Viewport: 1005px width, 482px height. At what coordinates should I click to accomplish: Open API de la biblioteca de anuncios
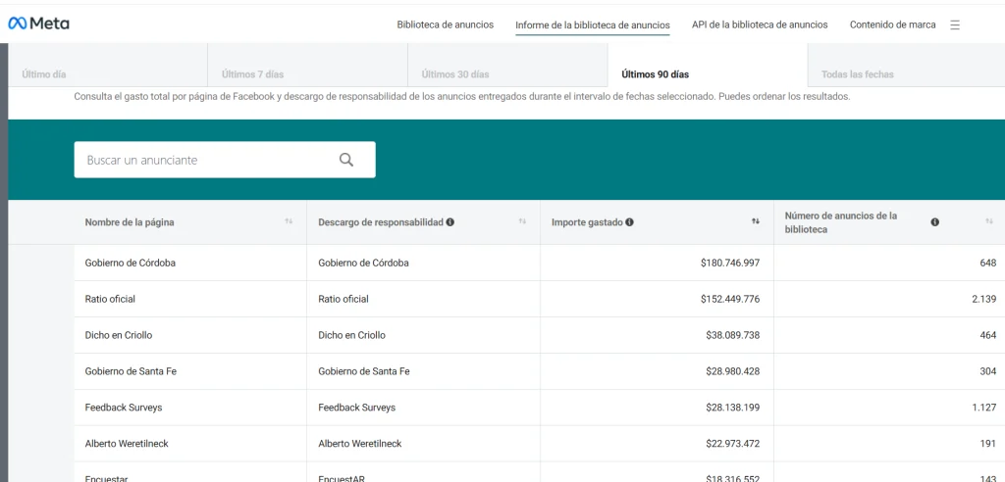[x=759, y=24]
